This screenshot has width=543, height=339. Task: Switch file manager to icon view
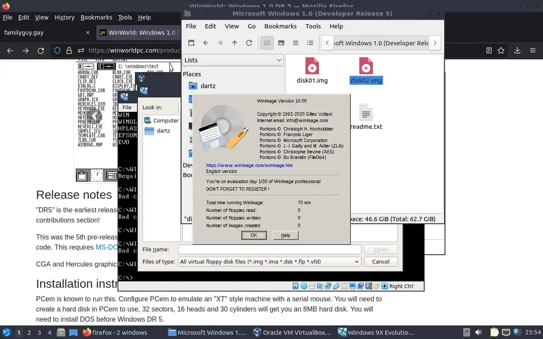tap(267, 43)
